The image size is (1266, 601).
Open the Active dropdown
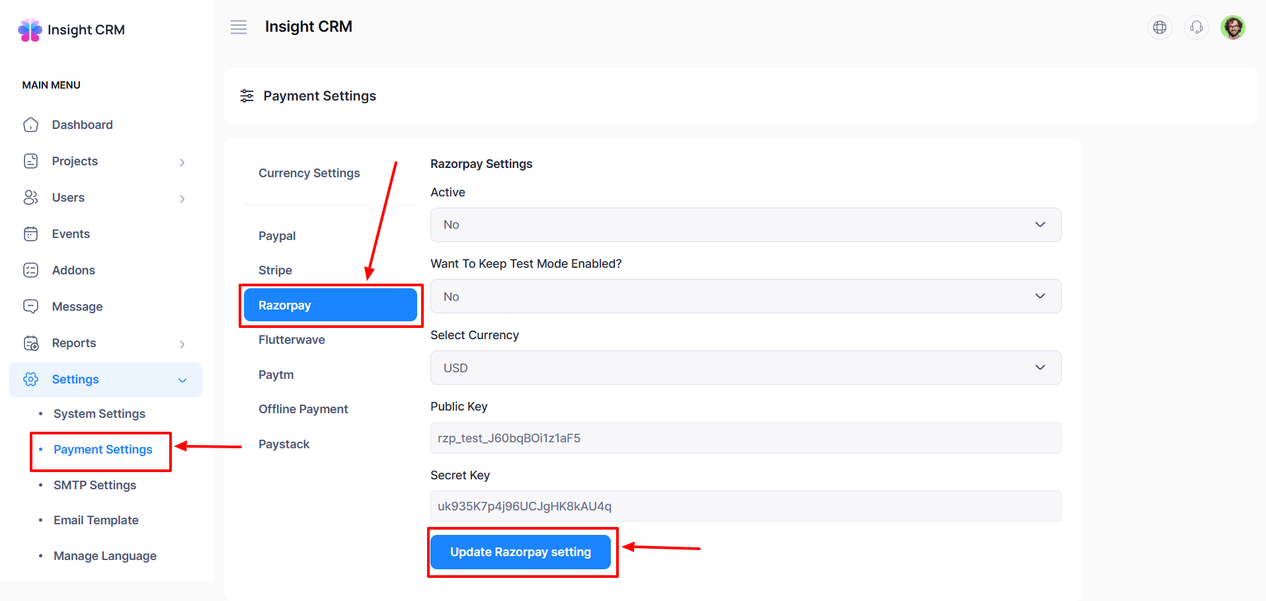[745, 225]
